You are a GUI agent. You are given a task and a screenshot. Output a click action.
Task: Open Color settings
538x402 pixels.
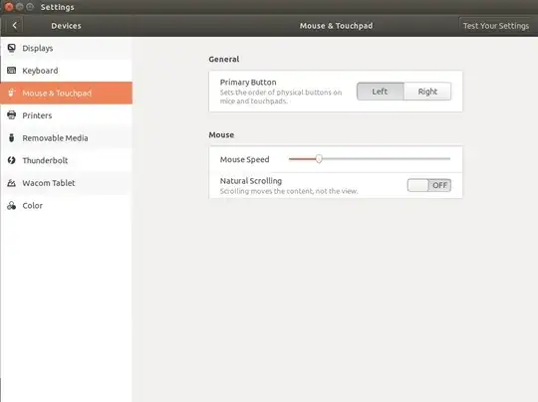coord(66,205)
